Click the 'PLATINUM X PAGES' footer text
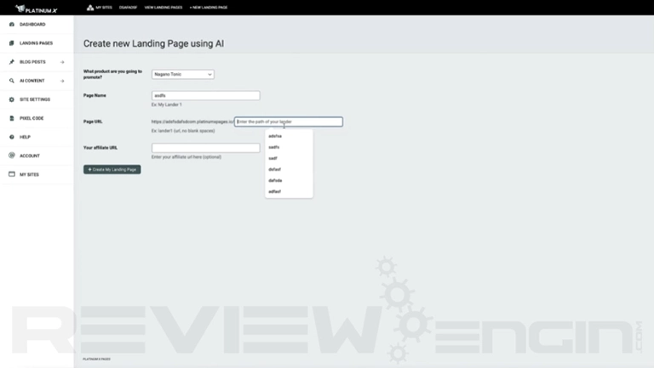Viewport: 654px width, 368px height. (96, 359)
